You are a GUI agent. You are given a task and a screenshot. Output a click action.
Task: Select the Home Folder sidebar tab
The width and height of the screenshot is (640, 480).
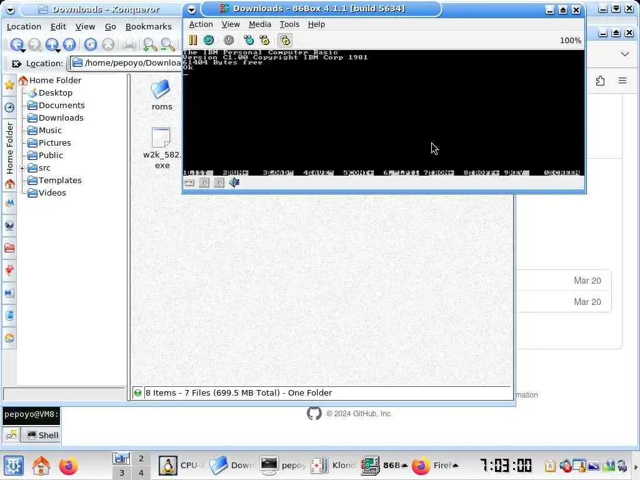[x=9, y=155]
